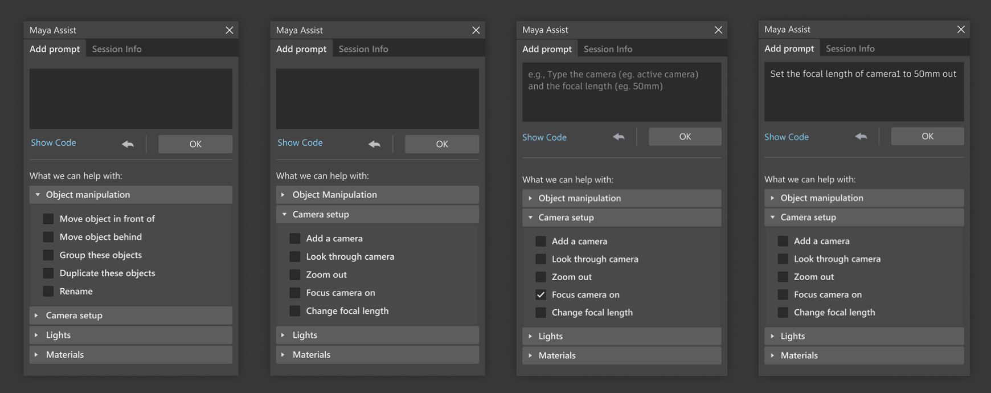The height and width of the screenshot is (393, 991).
Task: Click OK in the placeholder prompt panel
Action: (x=685, y=137)
